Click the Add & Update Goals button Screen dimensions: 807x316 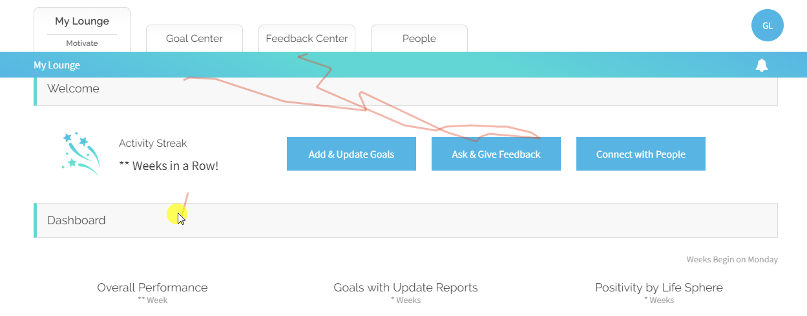pyautogui.click(x=351, y=154)
